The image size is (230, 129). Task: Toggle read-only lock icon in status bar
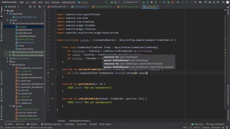click(x=223, y=128)
